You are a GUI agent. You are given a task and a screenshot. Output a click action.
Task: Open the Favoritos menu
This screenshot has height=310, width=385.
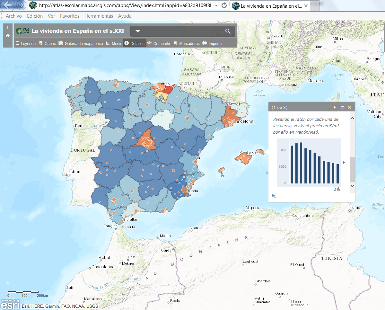tap(70, 16)
